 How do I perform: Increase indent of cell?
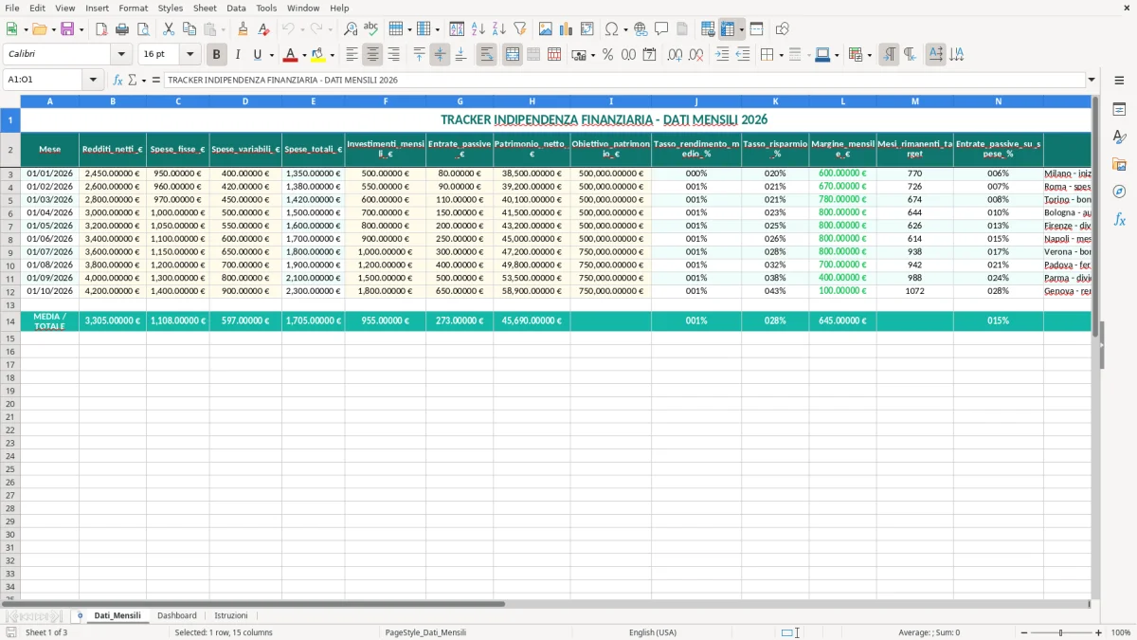(722, 55)
